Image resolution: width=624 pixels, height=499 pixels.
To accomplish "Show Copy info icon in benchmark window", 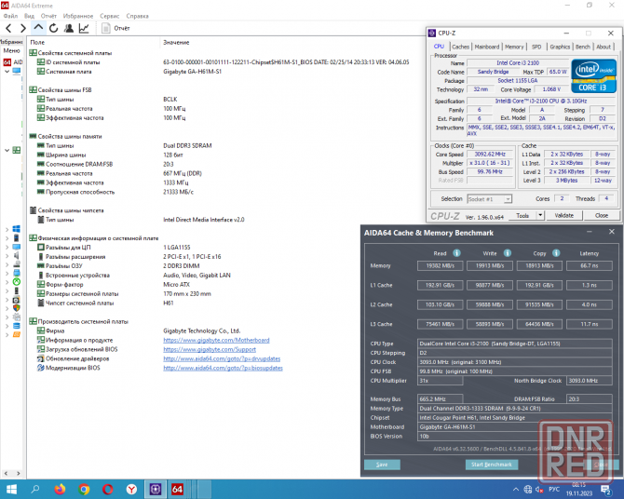I will 556,253.
